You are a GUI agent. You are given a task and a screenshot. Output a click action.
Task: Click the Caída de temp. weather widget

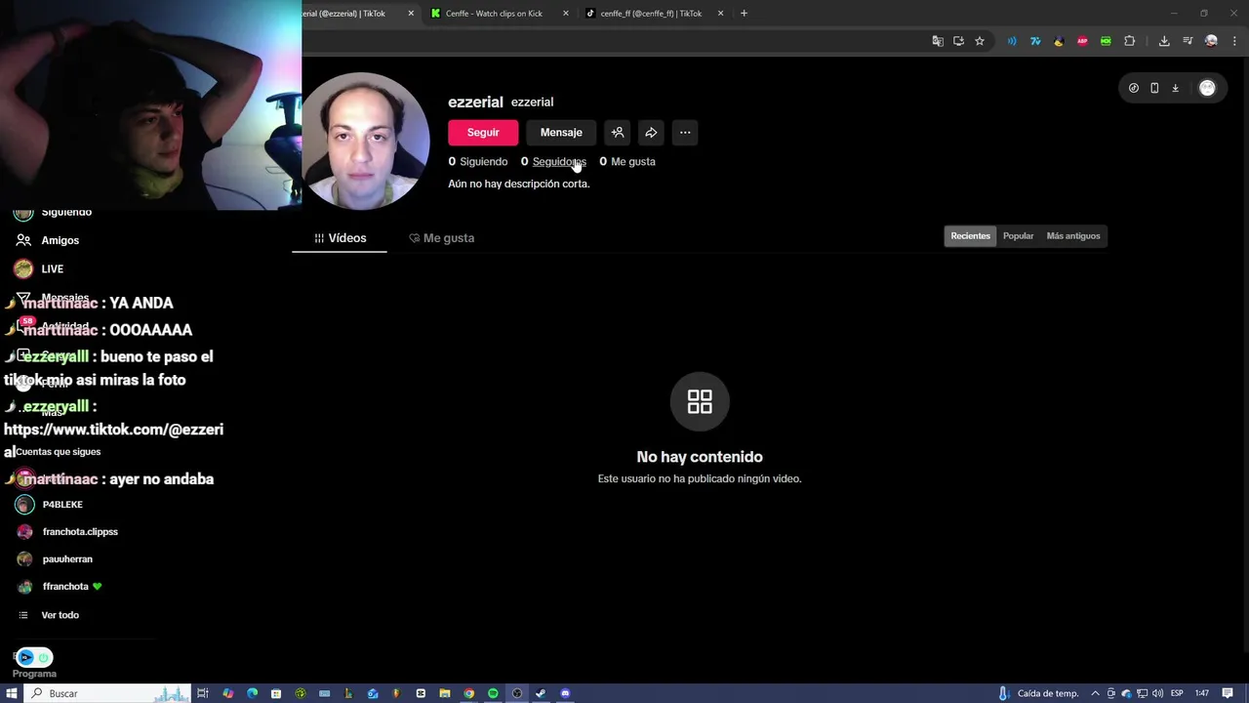pos(1038,693)
